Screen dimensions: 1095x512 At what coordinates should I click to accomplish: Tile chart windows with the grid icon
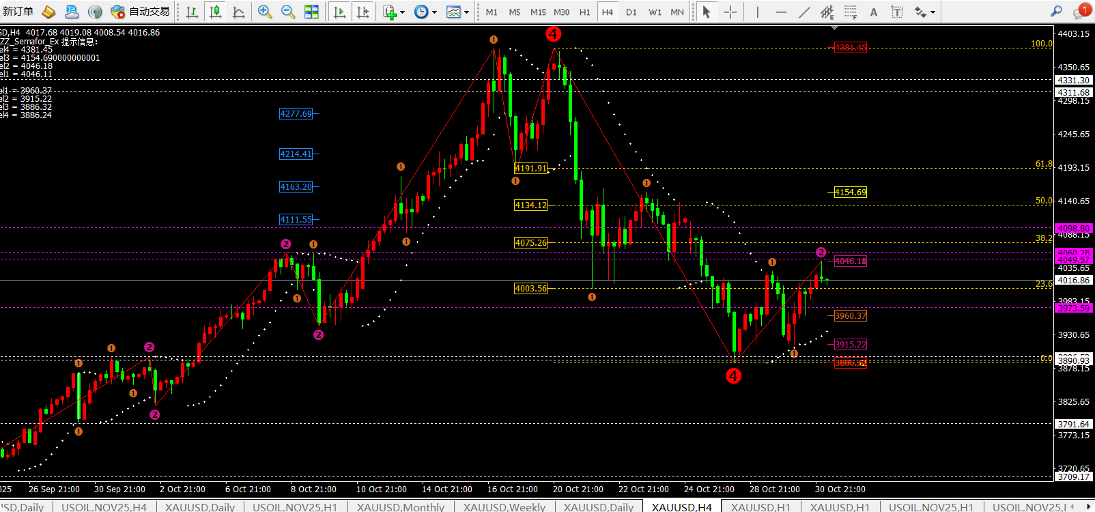[311, 12]
